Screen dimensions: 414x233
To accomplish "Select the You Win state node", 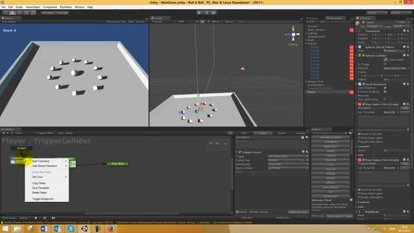I will (118, 164).
